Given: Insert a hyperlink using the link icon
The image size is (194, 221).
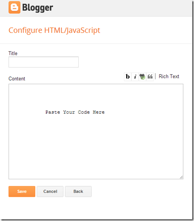Looking at the screenshot, I should pyautogui.click(x=142, y=77).
